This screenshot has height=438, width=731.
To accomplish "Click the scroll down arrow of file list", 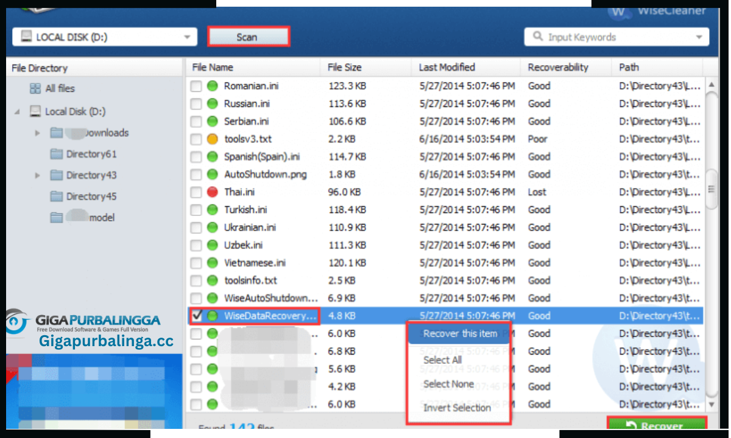I will (x=711, y=404).
